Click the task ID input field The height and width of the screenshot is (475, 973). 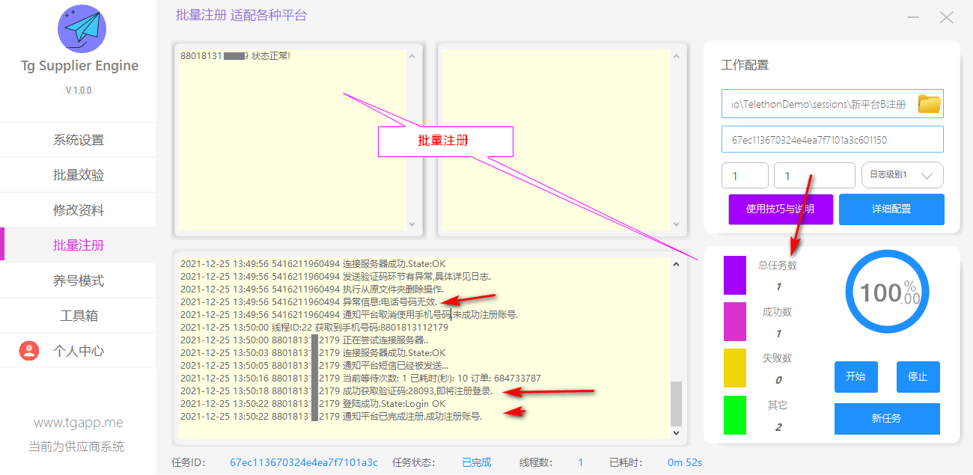tap(832, 140)
